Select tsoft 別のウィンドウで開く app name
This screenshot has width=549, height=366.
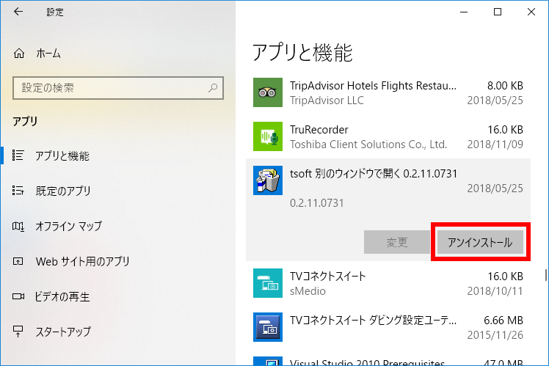(374, 174)
